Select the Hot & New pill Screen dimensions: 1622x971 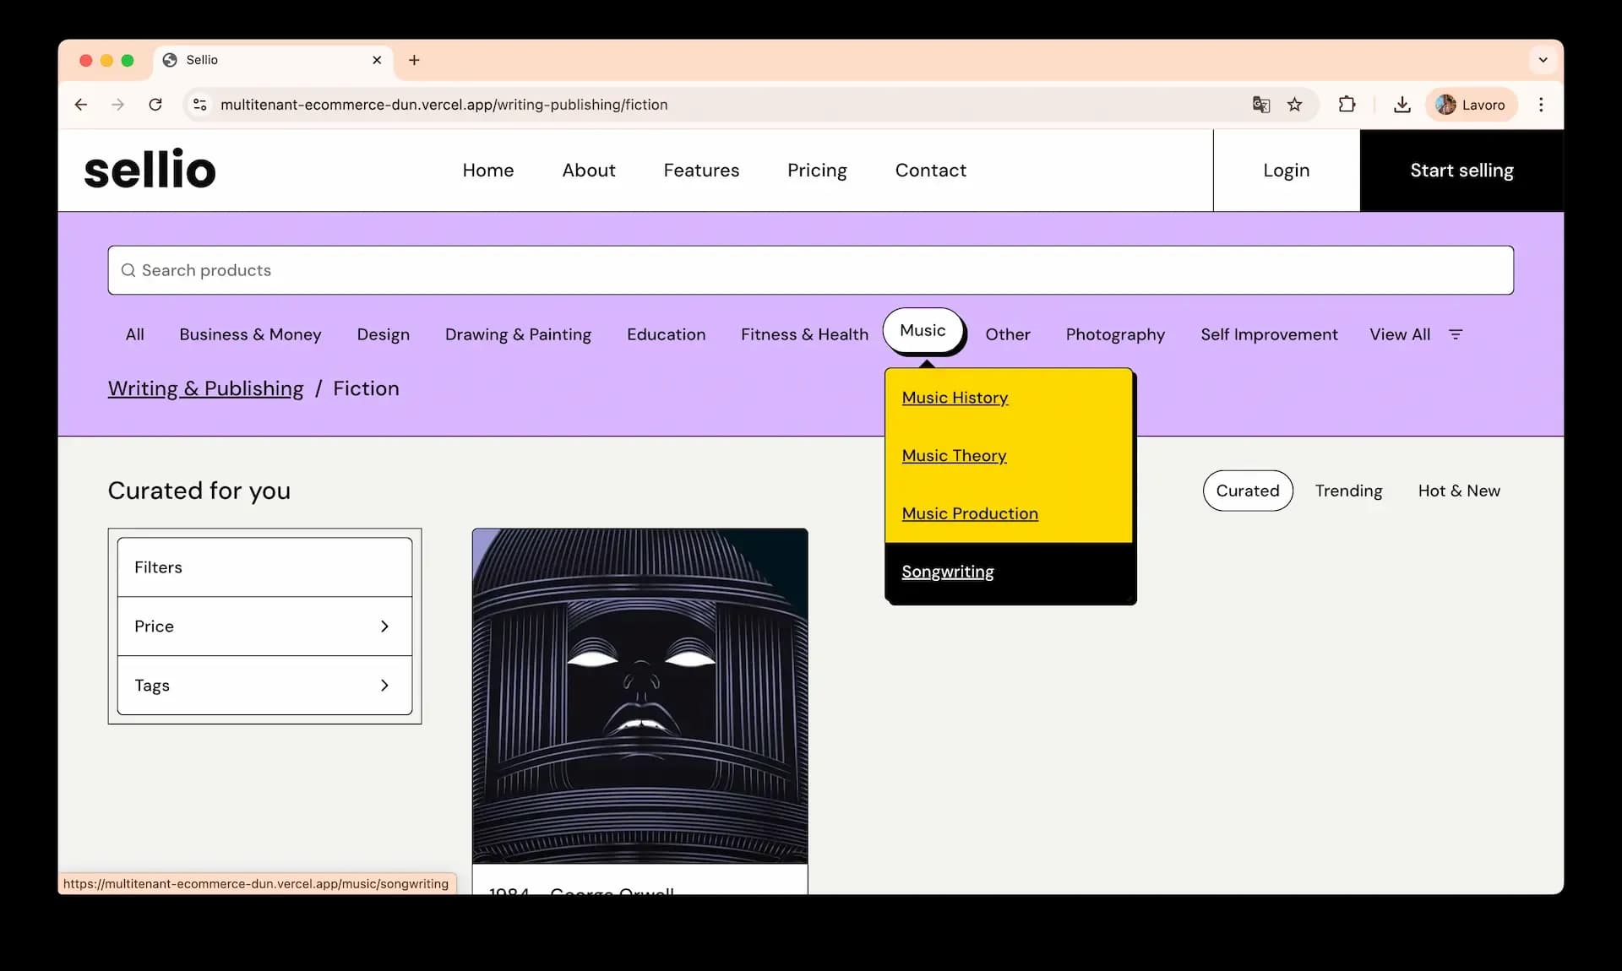(1459, 491)
